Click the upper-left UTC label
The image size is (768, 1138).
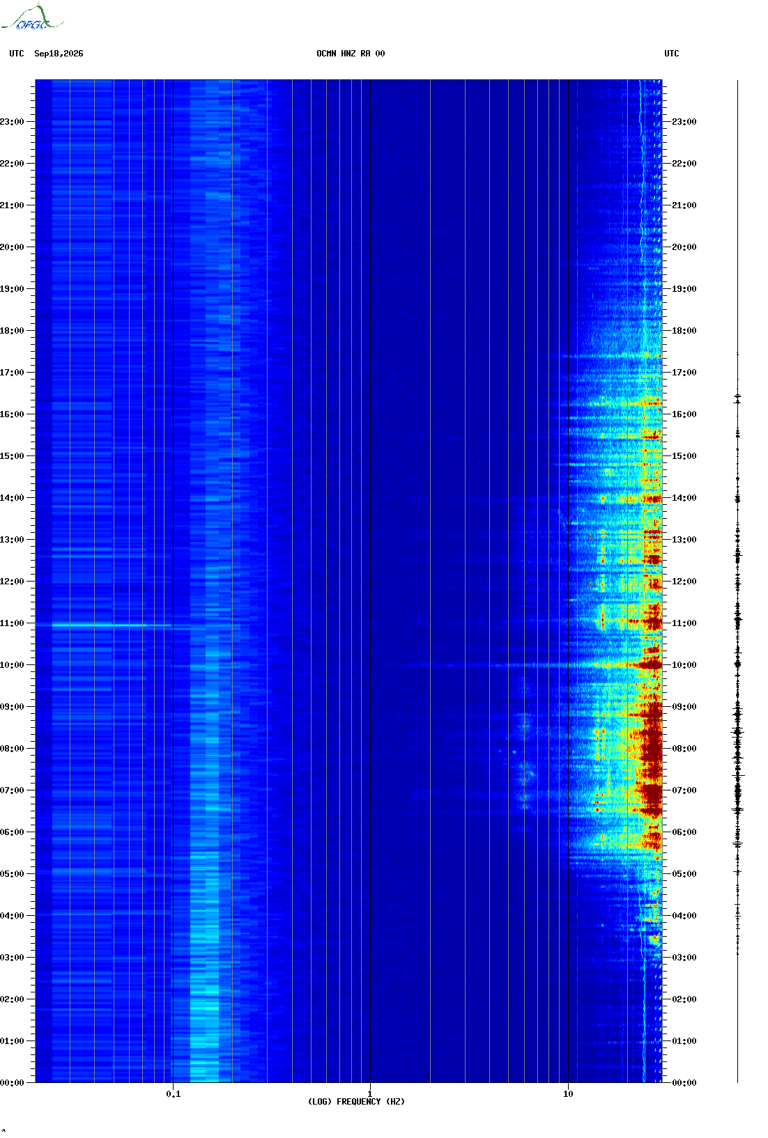click(x=17, y=54)
